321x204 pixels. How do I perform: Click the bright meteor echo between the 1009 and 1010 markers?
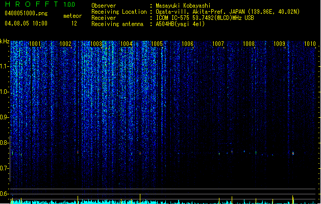tap(293, 153)
